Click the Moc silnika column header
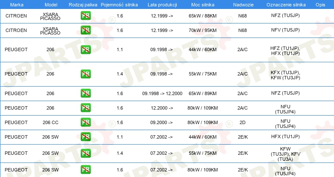The height and width of the screenshot is (177, 334). tap(203, 5)
